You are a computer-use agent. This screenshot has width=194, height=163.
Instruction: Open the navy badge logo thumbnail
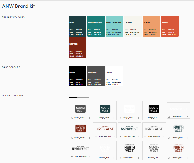105,109
